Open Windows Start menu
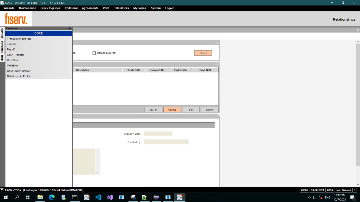360x202 pixels. point(5,197)
